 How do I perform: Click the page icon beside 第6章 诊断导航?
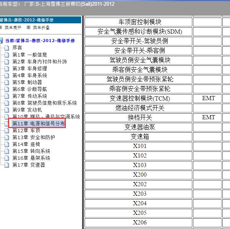(x=7, y=89)
